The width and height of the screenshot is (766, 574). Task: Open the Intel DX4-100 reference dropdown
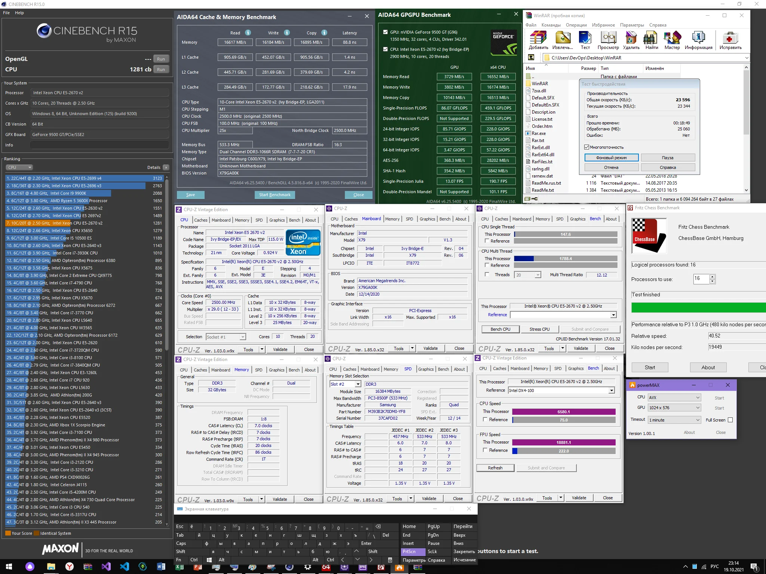click(x=612, y=391)
